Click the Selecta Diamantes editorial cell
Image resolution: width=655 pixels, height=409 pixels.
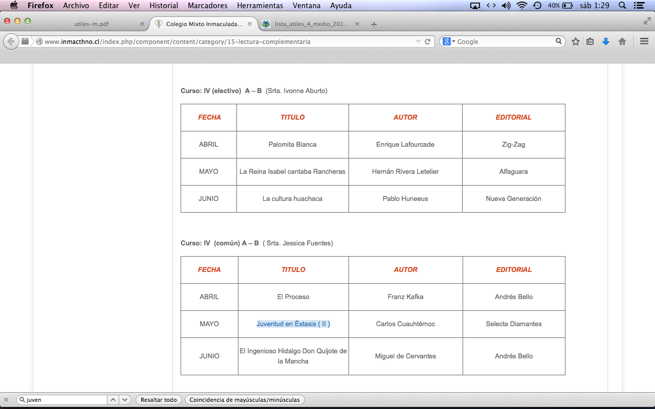point(514,324)
